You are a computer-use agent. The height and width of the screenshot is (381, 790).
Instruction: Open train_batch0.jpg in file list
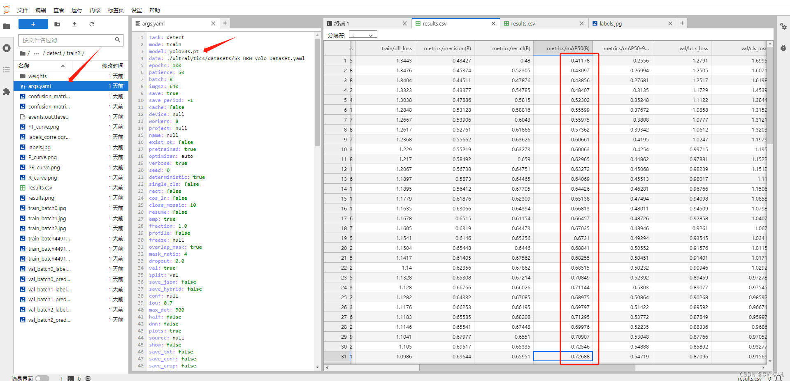click(x=71, y=208)
